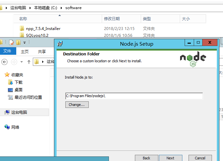Open 下载 in the favorites list
The image size is (223, 161).
[x=19, y=82]
